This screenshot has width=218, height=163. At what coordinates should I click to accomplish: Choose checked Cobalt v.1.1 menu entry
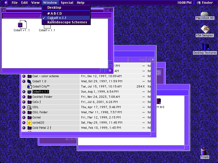point(66,18)
